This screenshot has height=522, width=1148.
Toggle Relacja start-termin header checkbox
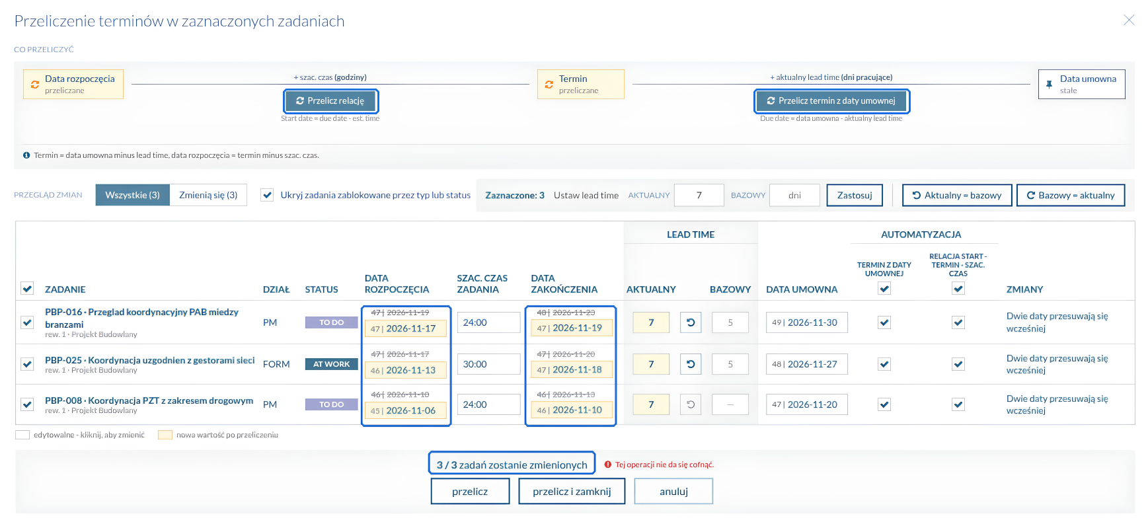click(x=958, y=288)
